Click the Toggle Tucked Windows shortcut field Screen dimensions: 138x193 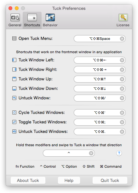tap(100, 122)
